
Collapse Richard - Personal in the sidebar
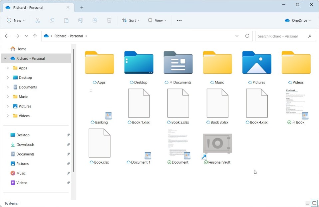[5, 58]
